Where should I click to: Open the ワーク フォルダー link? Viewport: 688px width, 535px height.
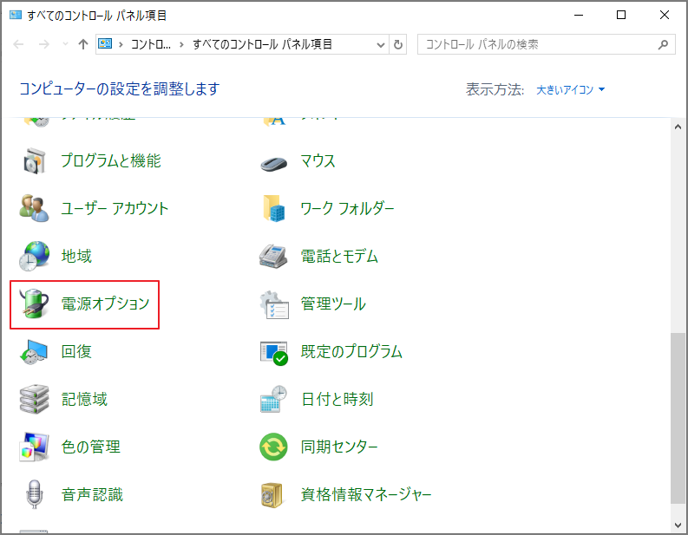click(x=347, y=208)
